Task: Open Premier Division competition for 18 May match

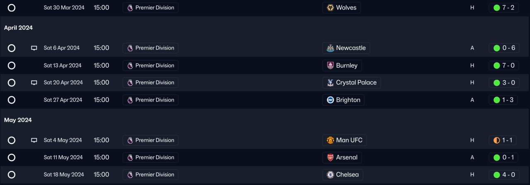Action: coord(150,175)
